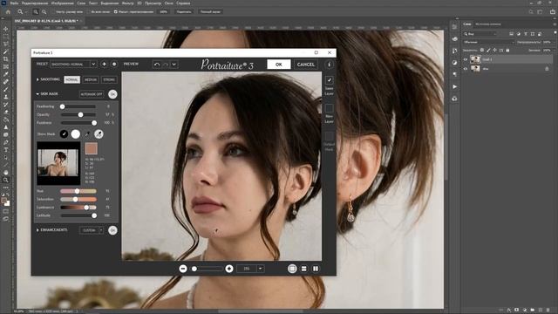Switch to single preview view
This screenshot has width=558, height=314.
(292, 269)
